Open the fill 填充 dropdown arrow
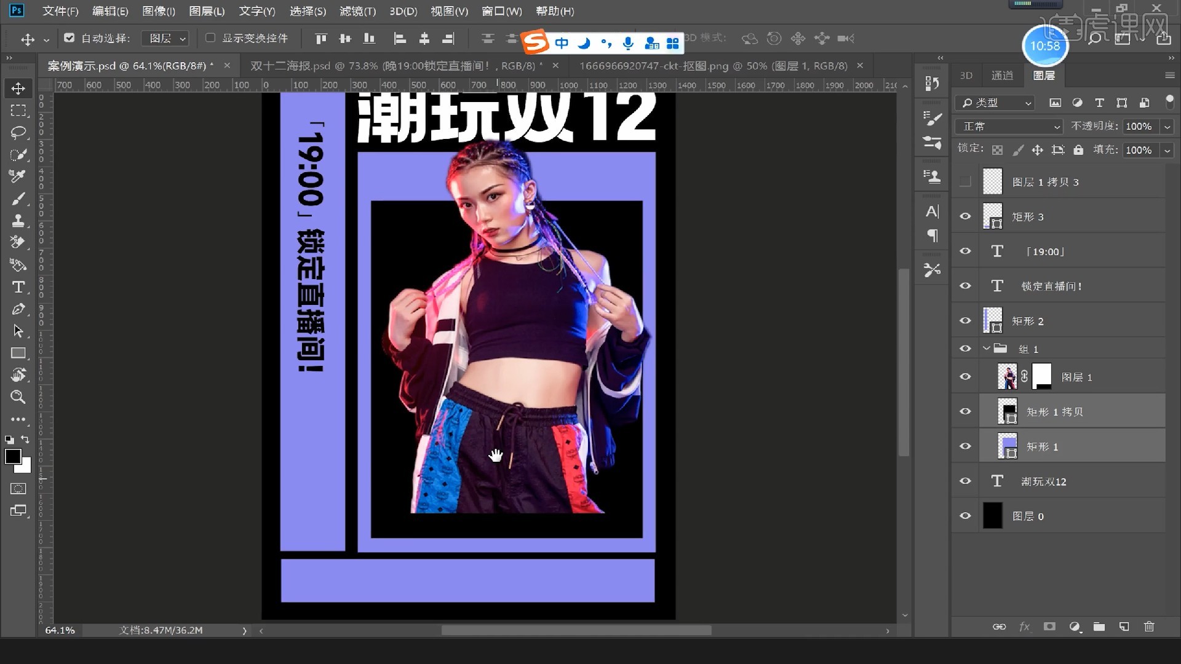 (x=1167, y=150)
